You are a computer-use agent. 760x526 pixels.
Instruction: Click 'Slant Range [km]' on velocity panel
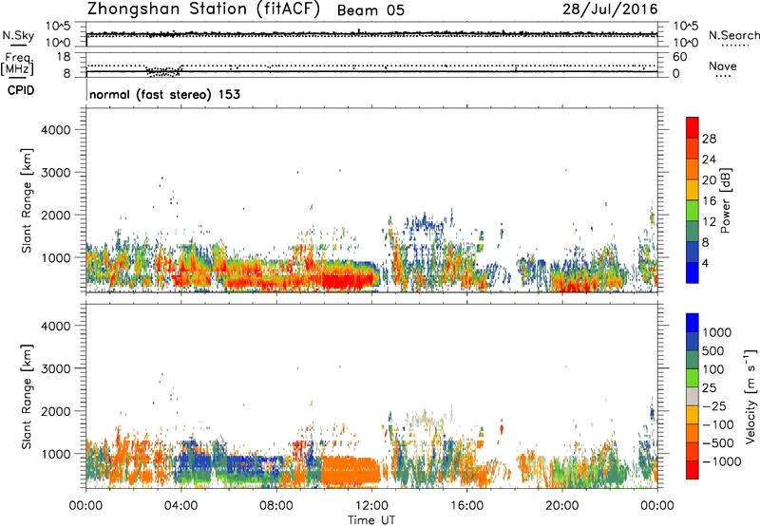[x=27, y=396]
